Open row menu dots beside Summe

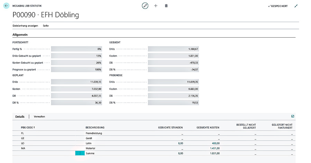point(80,153)
